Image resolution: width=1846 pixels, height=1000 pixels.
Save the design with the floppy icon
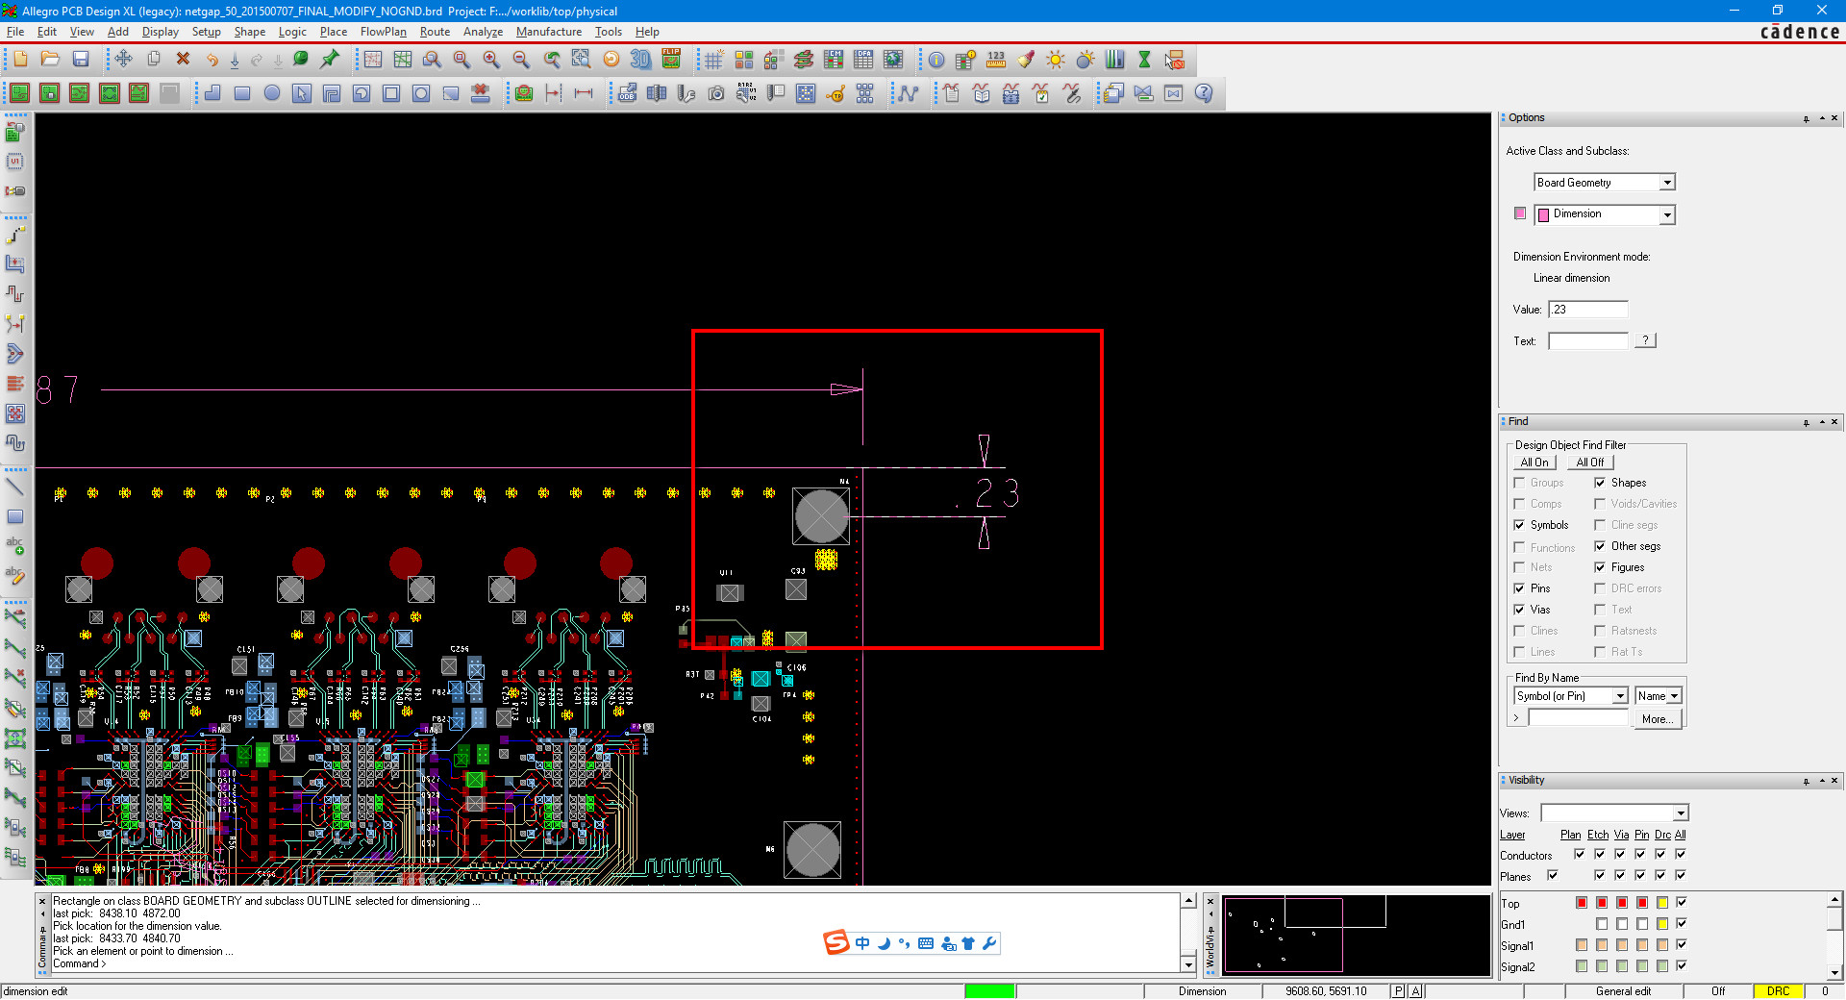(x=81, y=60)
